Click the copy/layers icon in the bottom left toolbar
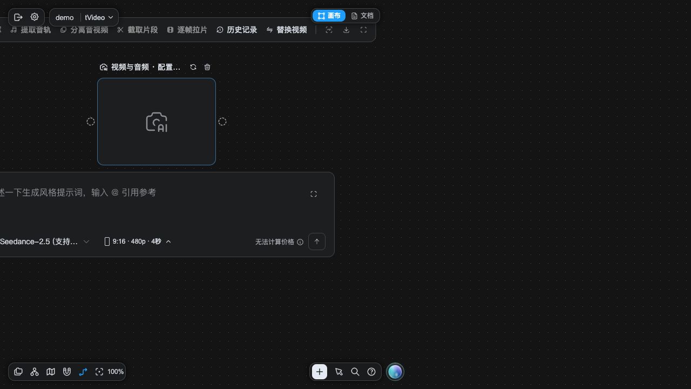Screen dimensions: 691x389 pos(18,372)
